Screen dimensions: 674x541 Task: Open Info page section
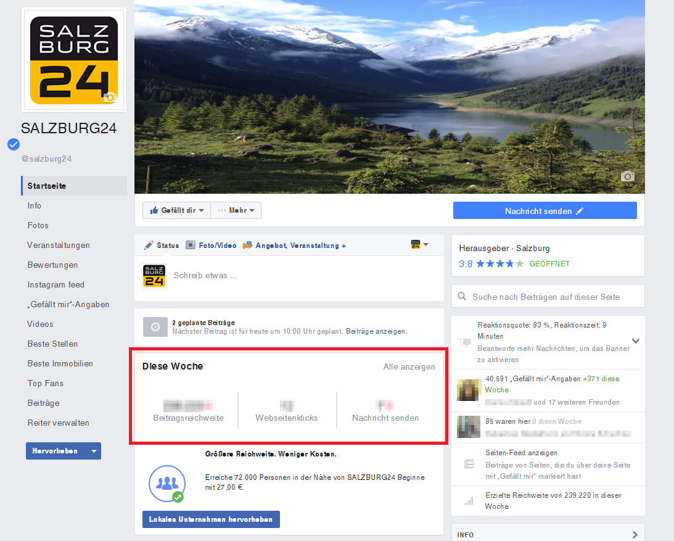(35, 205)
